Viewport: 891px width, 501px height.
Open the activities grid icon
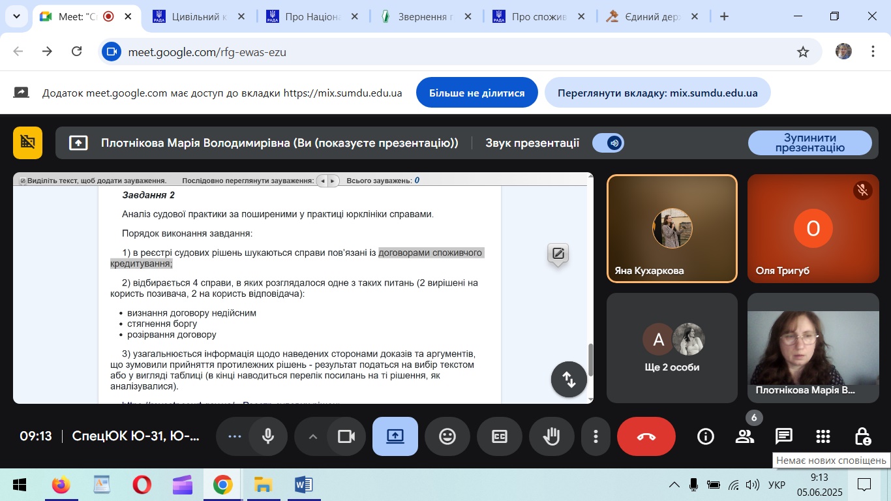click(823, 436)
